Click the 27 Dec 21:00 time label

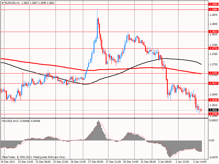click(x=113, y=162)
